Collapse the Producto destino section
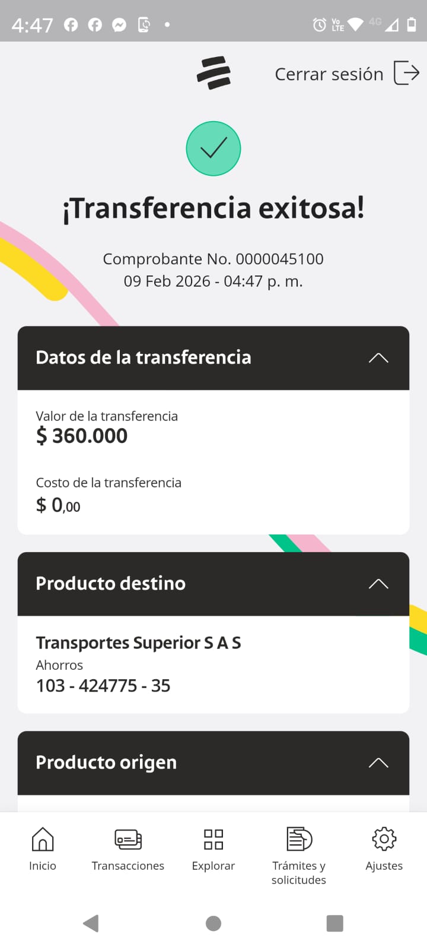Viewport: 427px width, 950px height. [378, 584]
